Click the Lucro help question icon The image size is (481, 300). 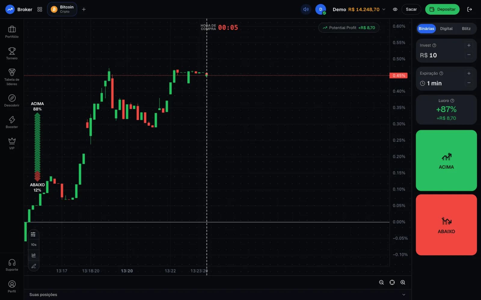click(452, 101)
